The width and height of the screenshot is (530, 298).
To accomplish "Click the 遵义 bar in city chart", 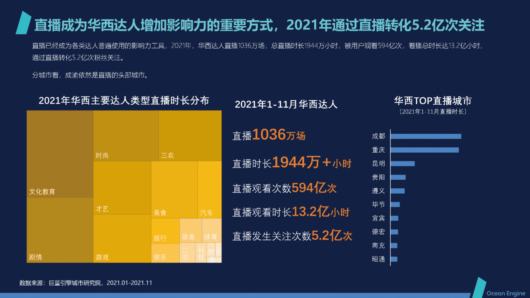I will tap(398, 191).
